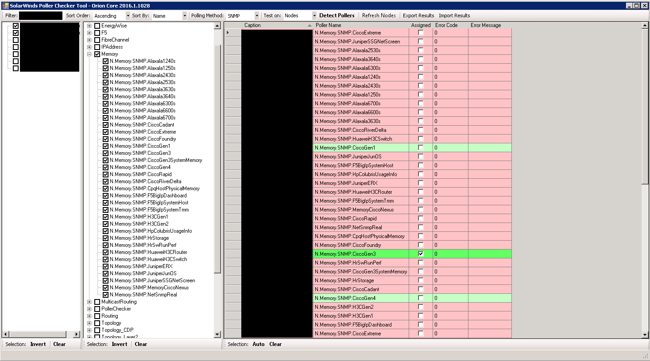650x361 pixels.
Task: Click the row header with current-row arrow indicator
Action: (x=233, y=33)
